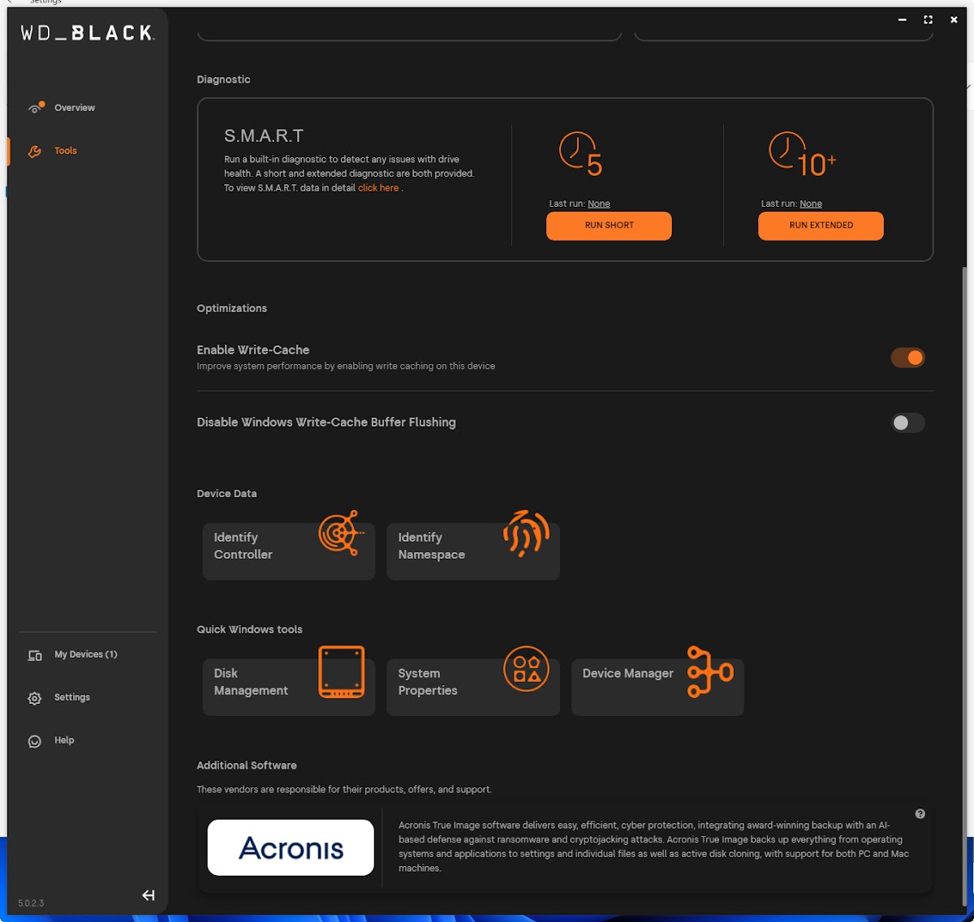Open Settings via the gear icon
The width and height of the screenshot is (974, 922).
35,698
